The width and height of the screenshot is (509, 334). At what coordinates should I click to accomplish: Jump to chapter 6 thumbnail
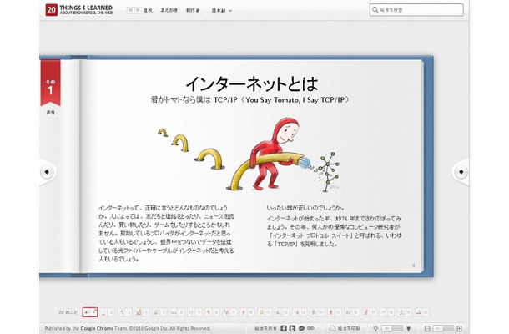click(x=177, y=312)
